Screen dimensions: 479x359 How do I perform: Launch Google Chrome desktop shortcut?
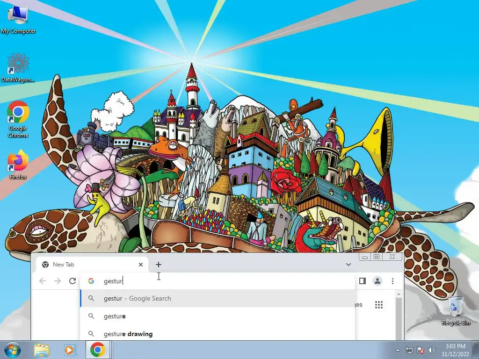[18, 119]
